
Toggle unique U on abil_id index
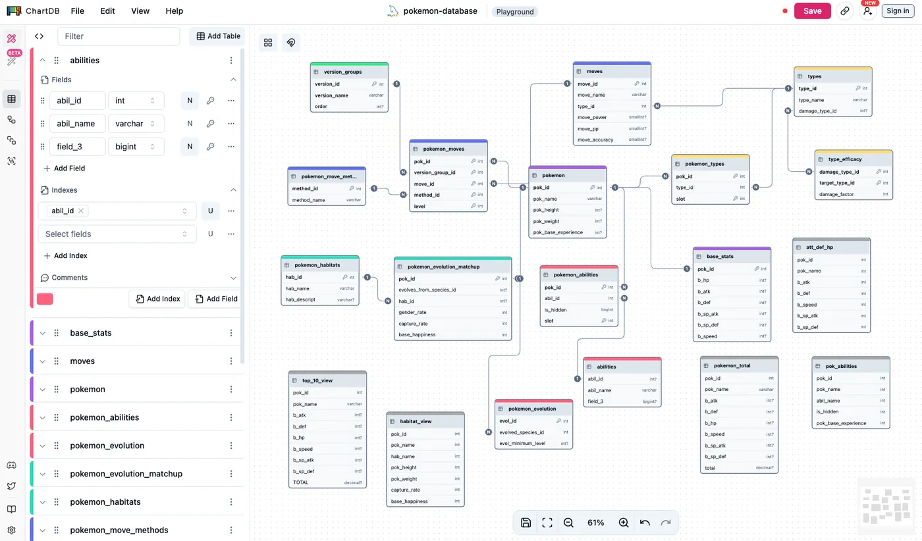coord(211,211)
